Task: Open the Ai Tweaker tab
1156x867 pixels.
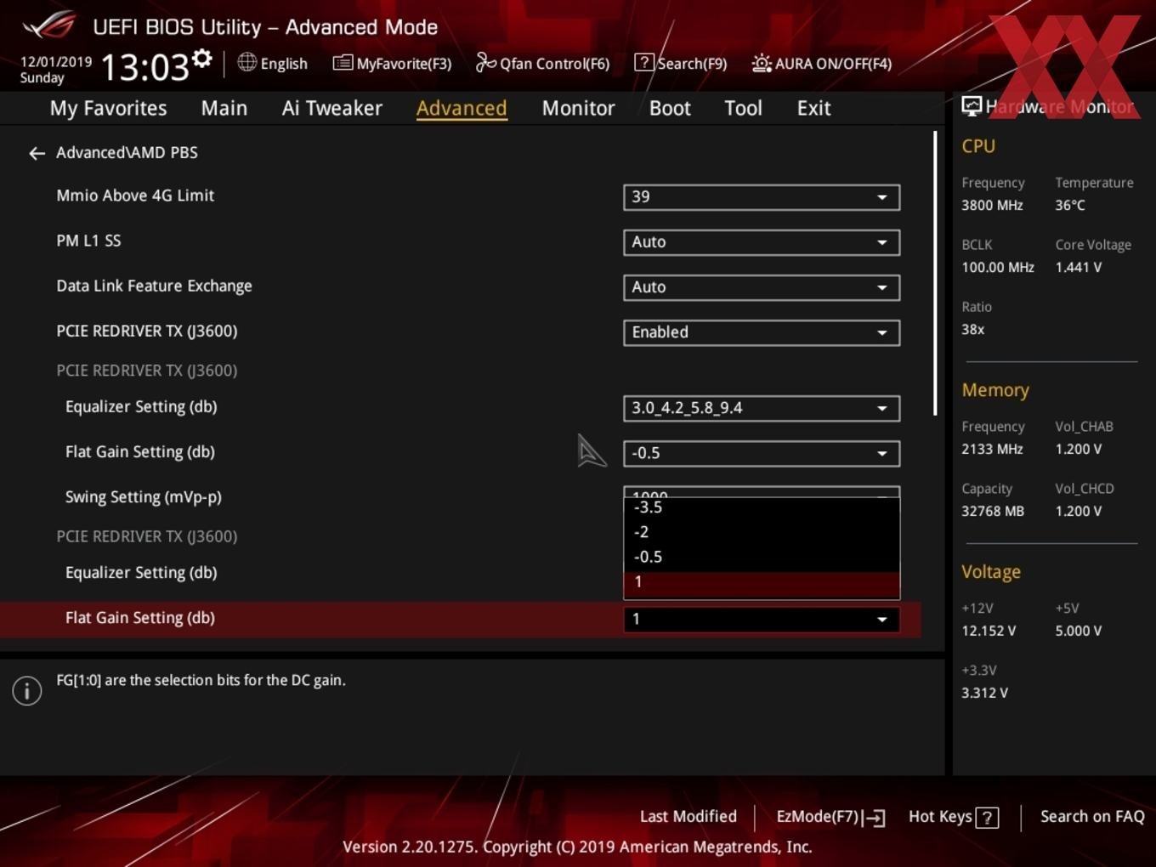Action: [332, 108]
